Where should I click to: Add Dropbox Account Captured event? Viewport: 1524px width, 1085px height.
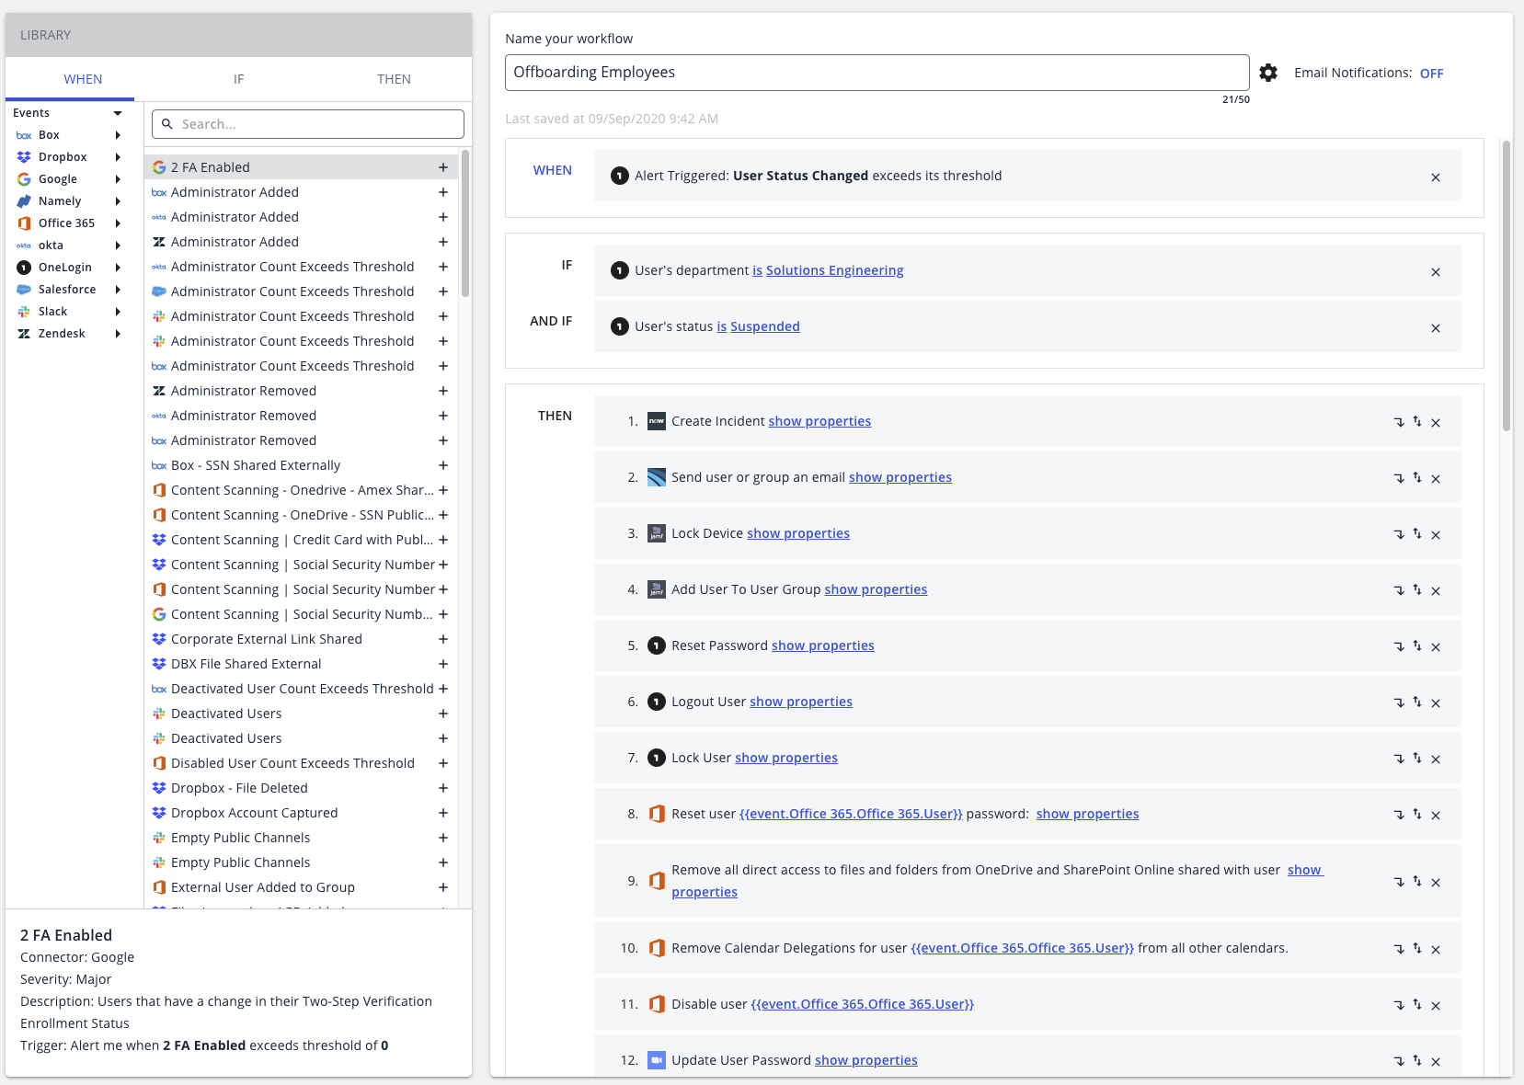click(443, 813)
